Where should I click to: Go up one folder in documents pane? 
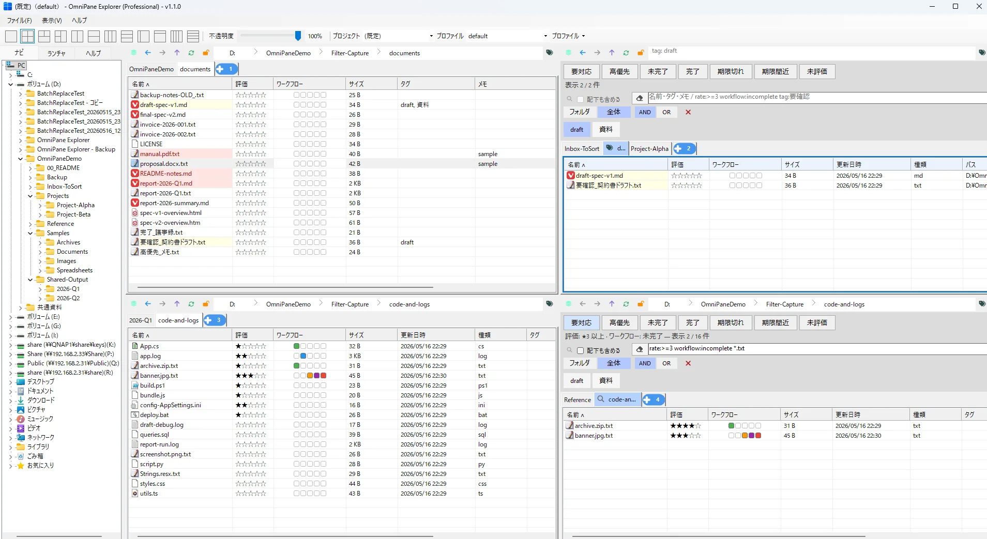[177, 53]
